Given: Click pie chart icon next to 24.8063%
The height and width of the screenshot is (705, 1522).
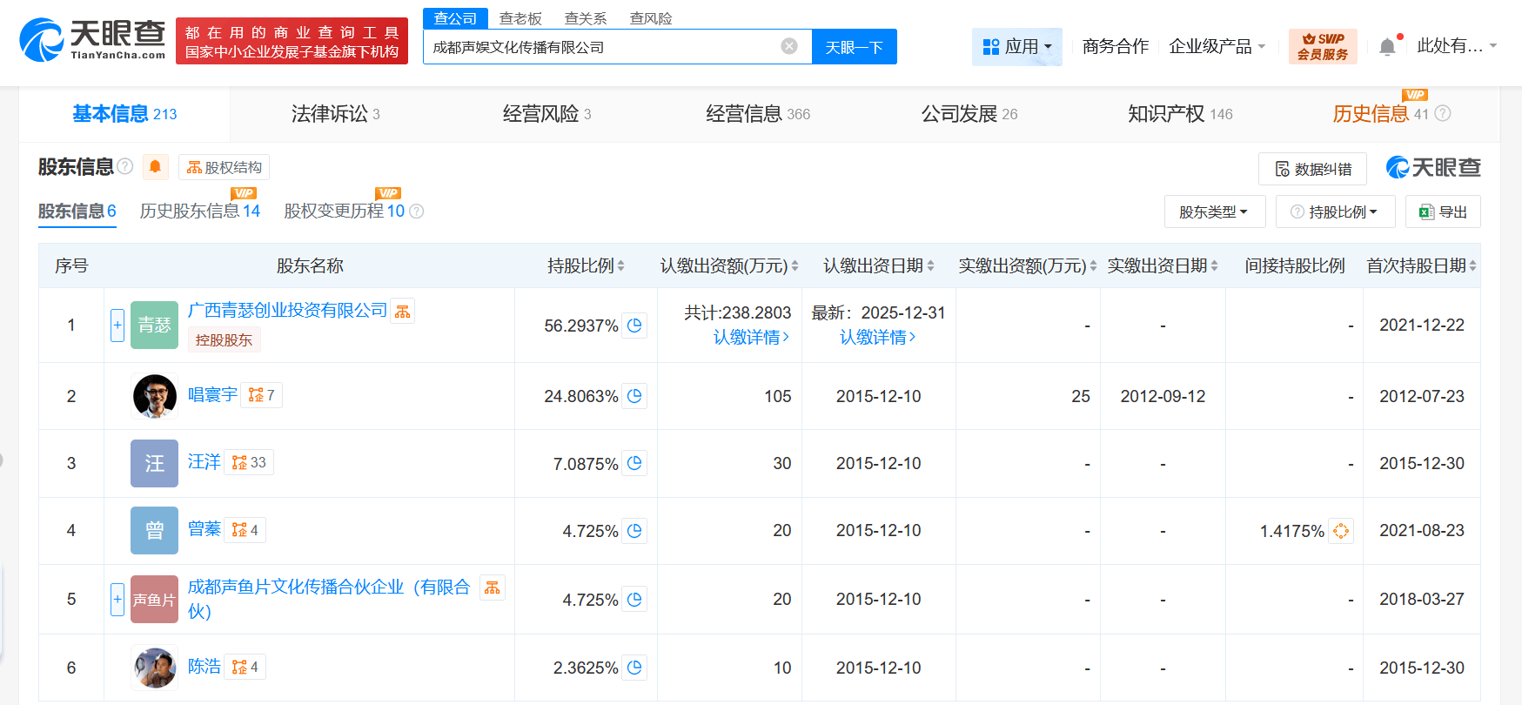Looking at the screenshot, I should [634, 396].
